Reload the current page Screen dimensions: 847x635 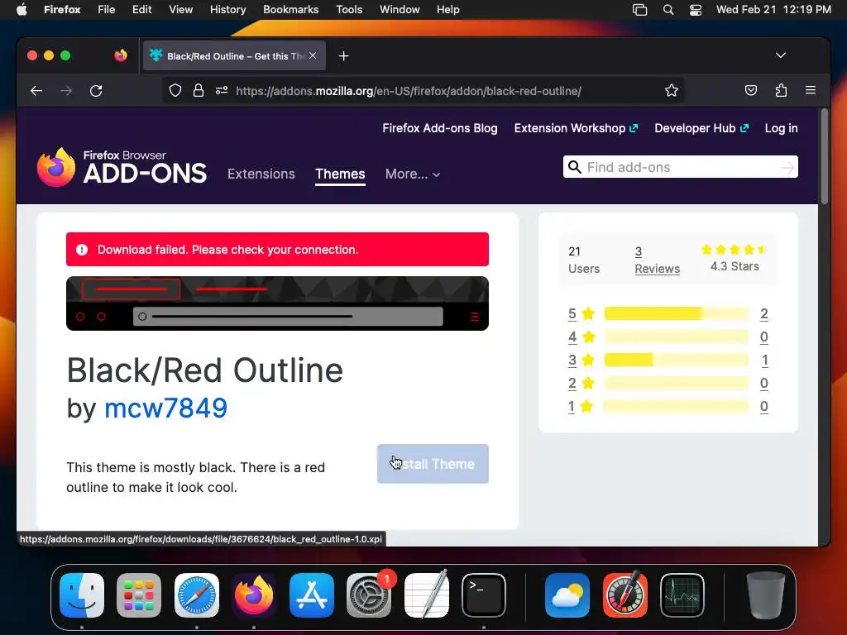96,91
